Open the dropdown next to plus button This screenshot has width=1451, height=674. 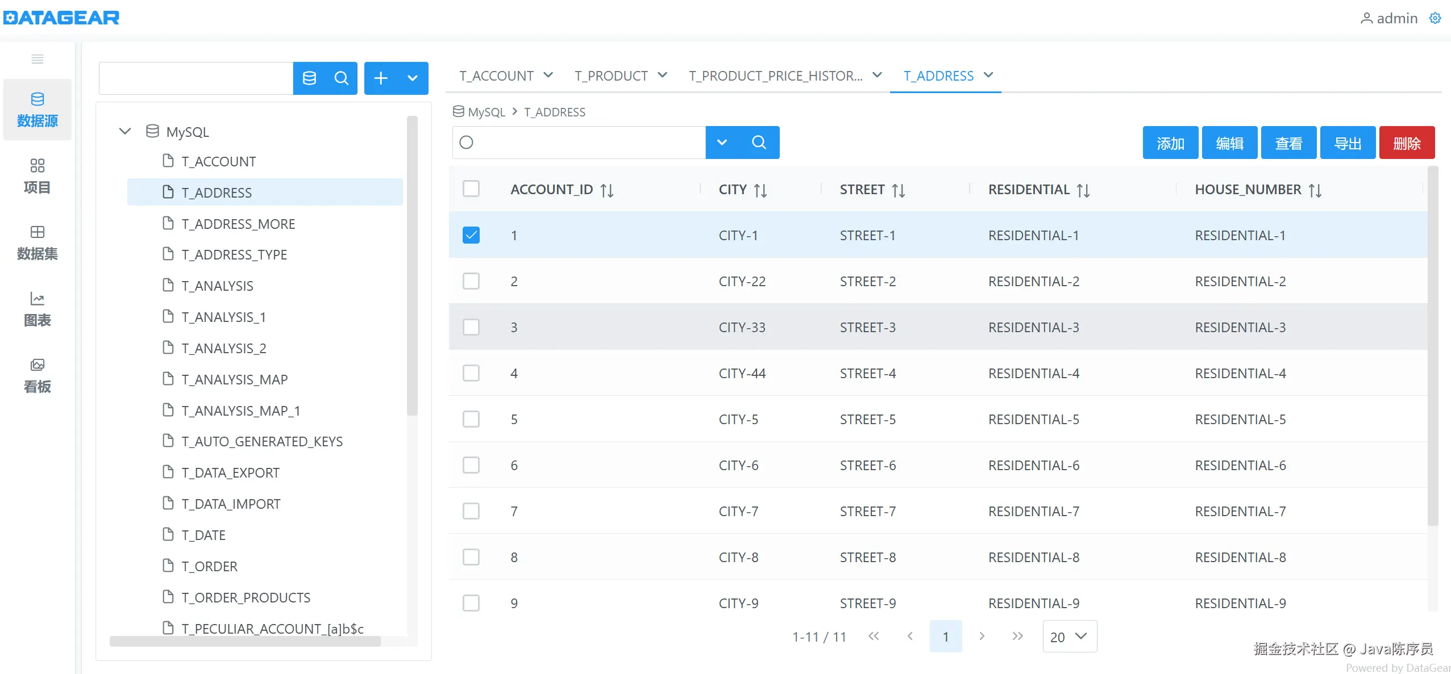click(413, 78)
